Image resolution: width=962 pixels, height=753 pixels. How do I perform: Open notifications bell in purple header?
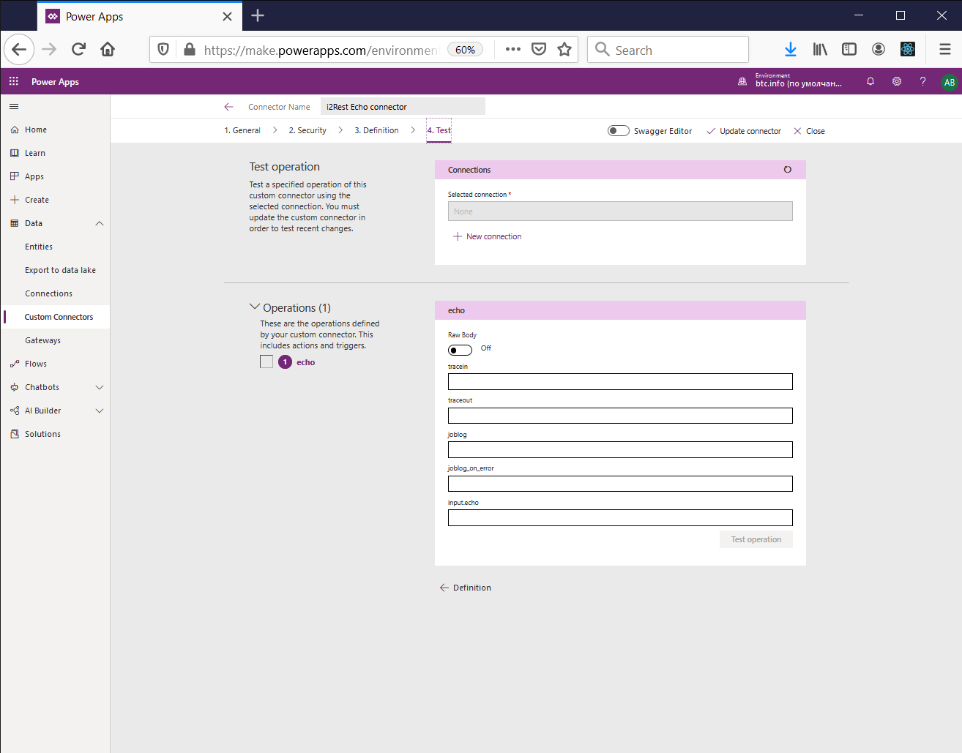pyautogui.click(x=870, y=81)
